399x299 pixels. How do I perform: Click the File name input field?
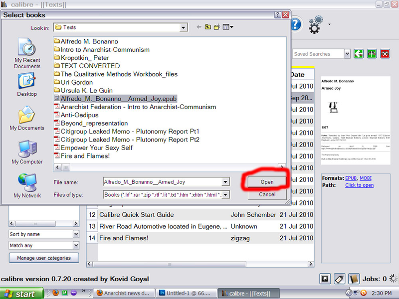[x=163, y=182]
